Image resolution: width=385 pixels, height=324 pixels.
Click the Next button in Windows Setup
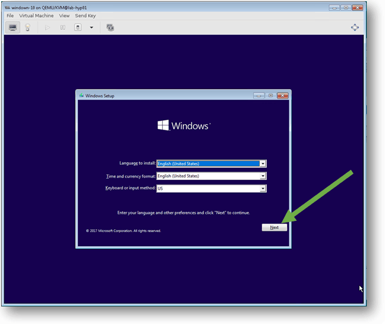click(274, 227)
